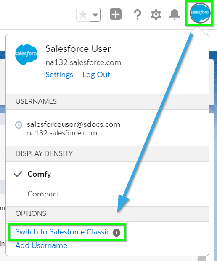Click the clock icon beside the username
Viewport: 217px width, 261px height.
19,125
